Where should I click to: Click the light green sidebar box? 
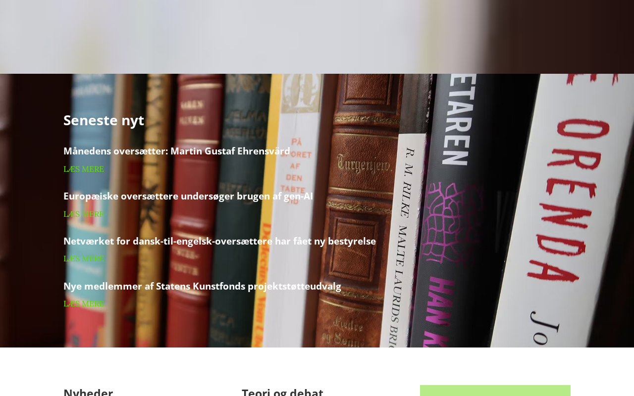(495, 391)
